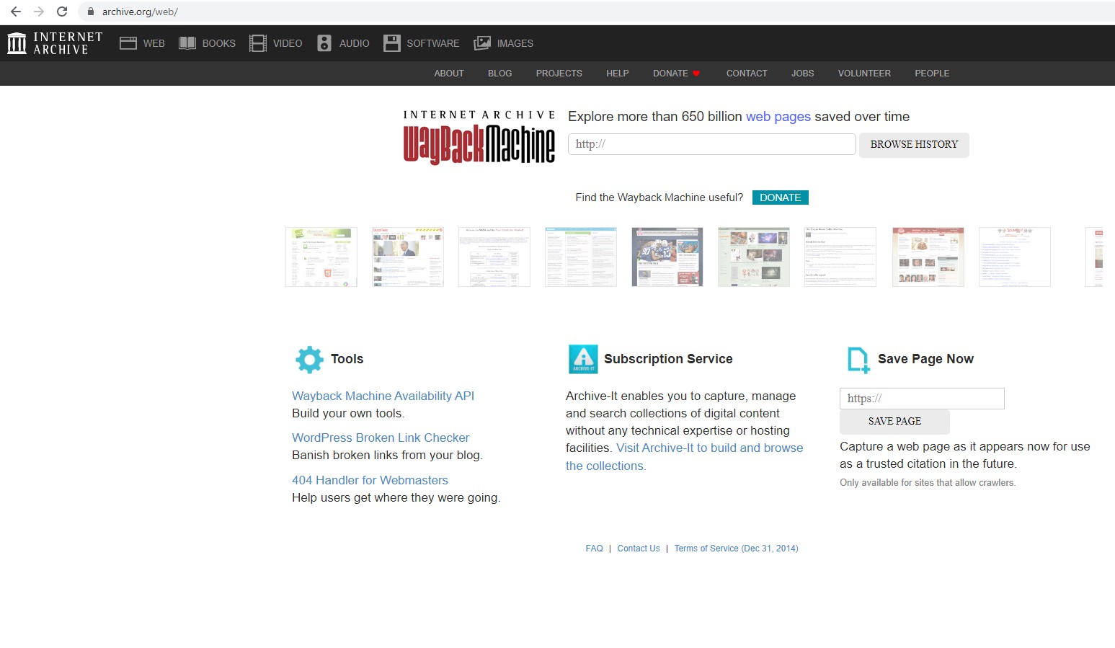Open the fourth thumbnail with blue header
1115x648 pixels.
pos(581,257)
